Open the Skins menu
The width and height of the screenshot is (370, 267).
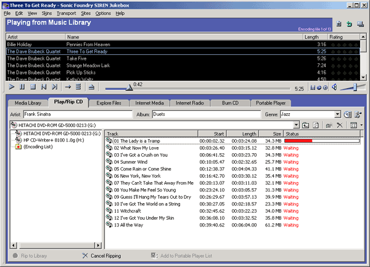(x=47, y=14)
